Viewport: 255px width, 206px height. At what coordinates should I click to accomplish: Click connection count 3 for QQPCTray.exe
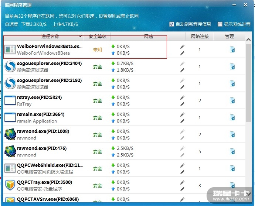200,186
